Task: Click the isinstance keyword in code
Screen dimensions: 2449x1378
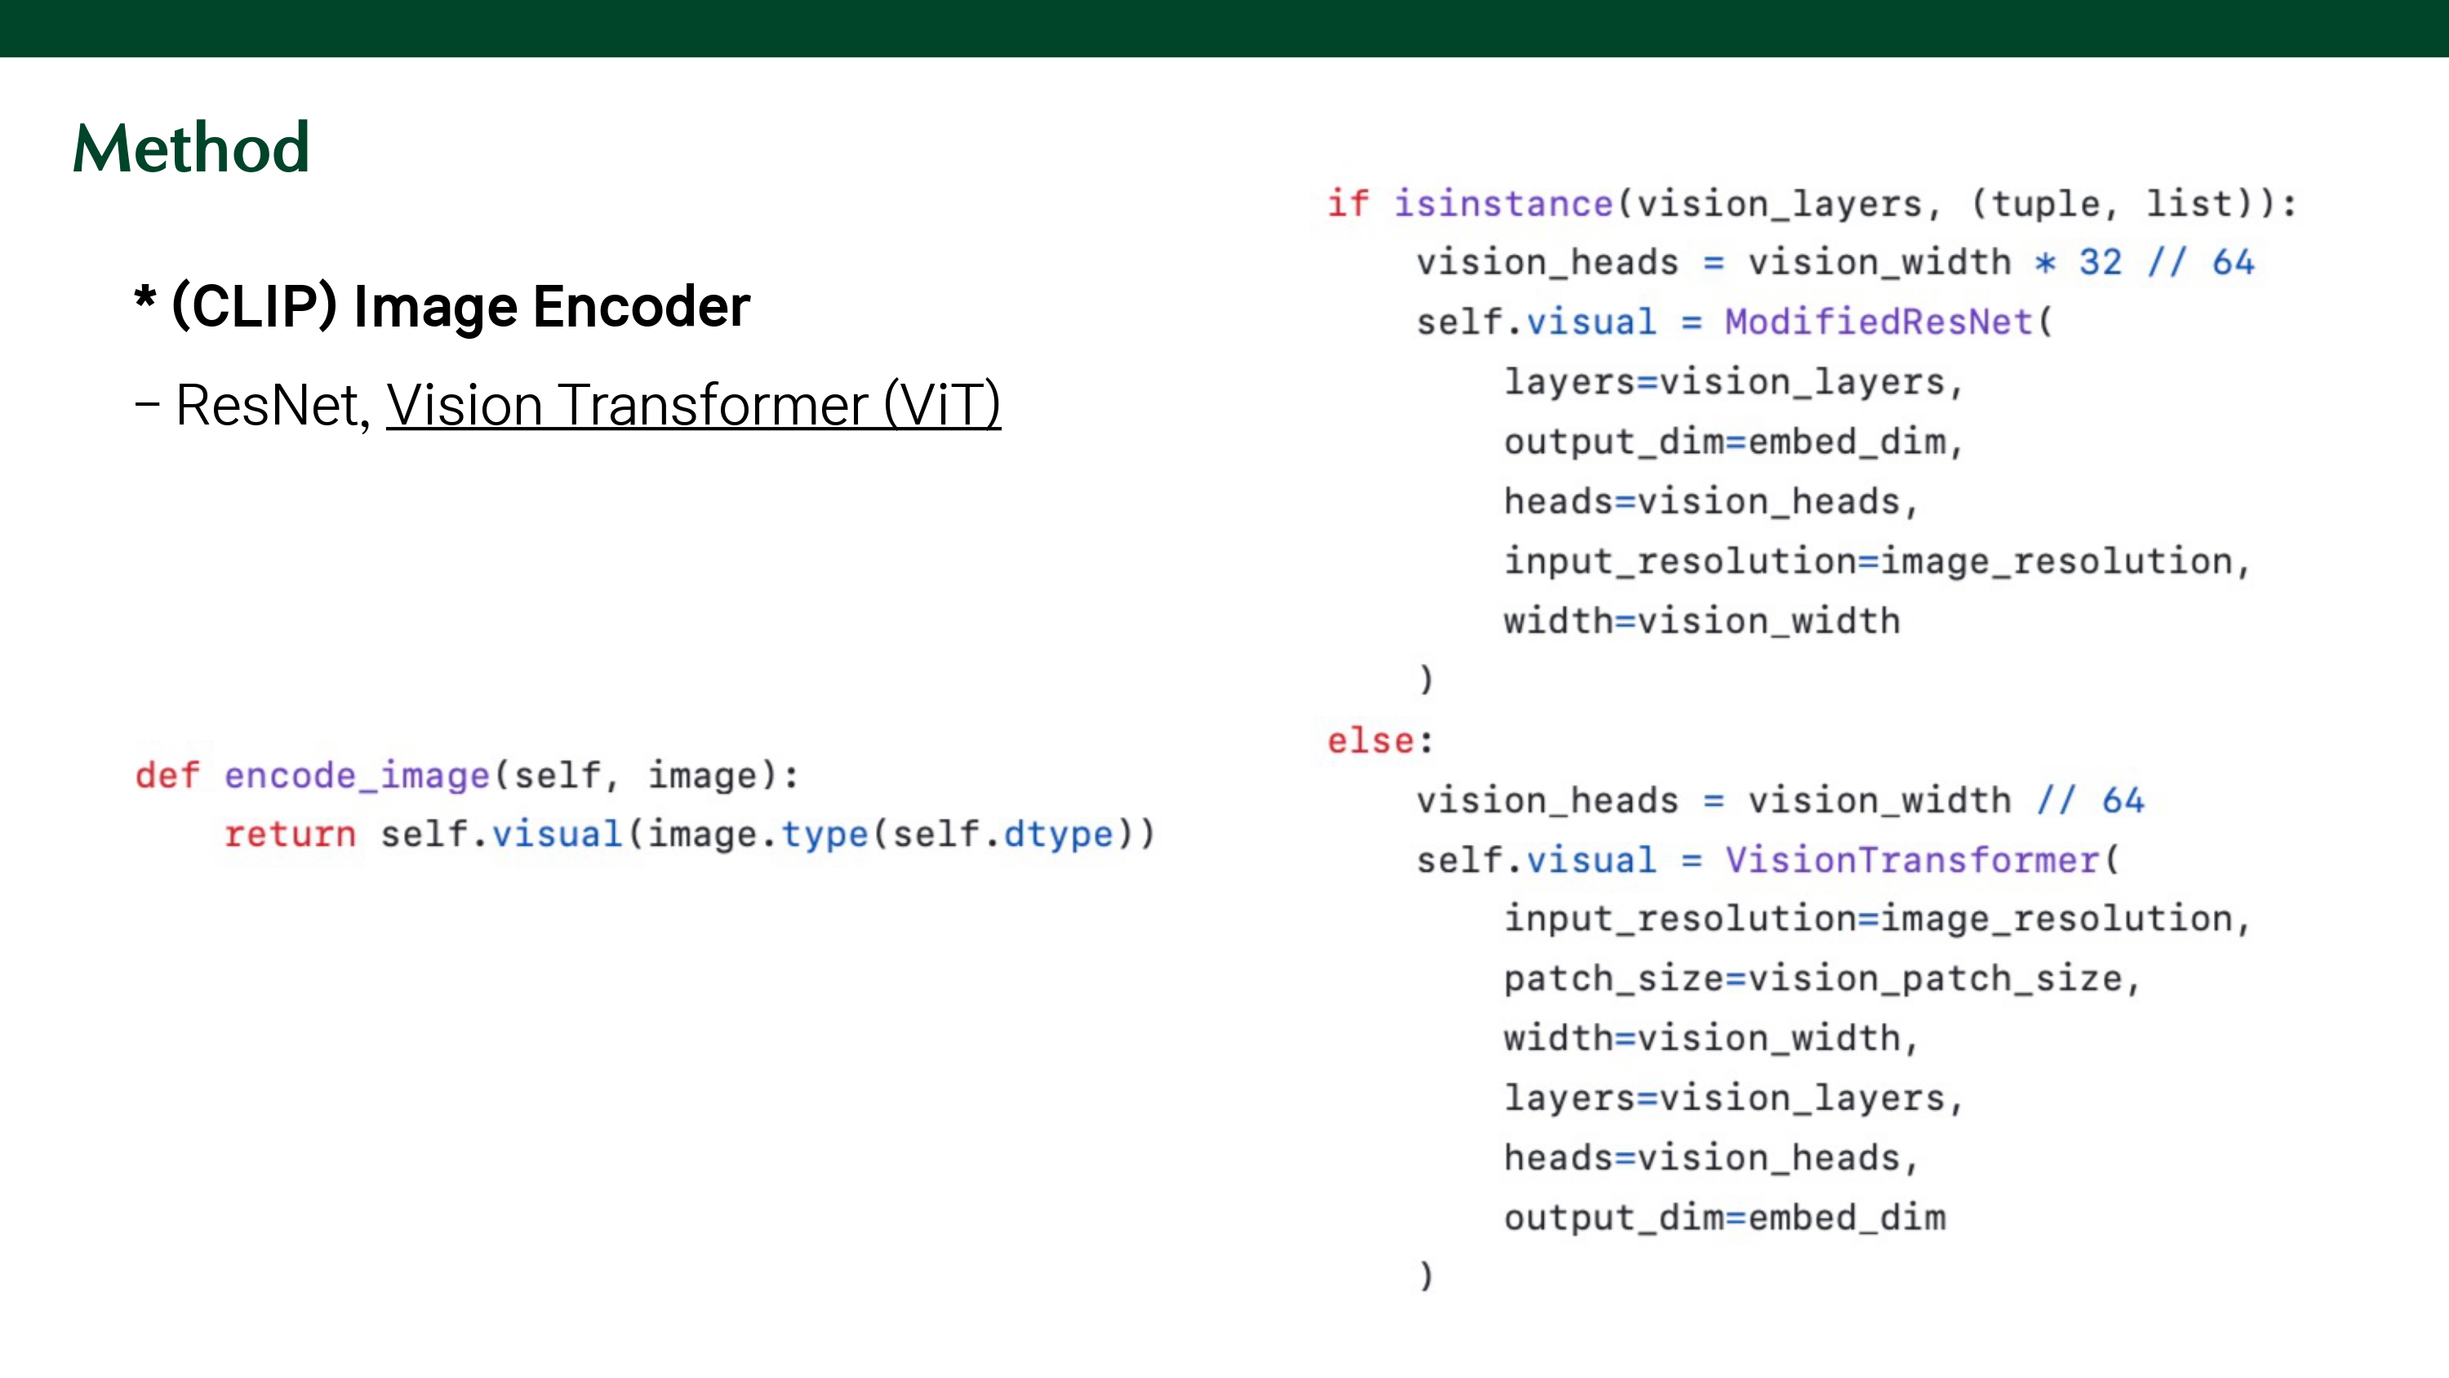Action: click(x=1503, y=203)
